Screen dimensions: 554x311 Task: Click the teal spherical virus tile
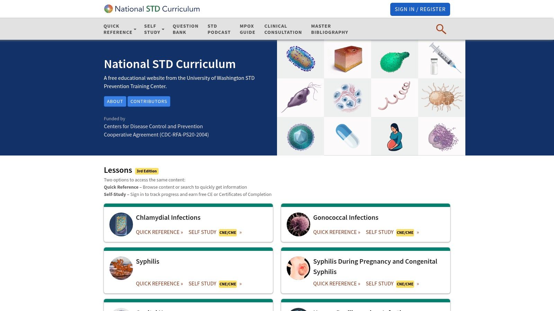point(301,136)
